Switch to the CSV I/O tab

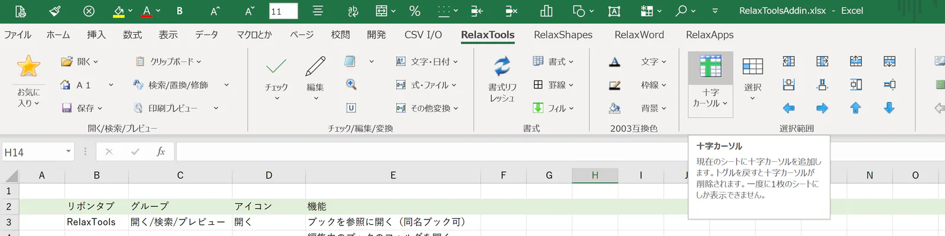click(x=423, y=35)
